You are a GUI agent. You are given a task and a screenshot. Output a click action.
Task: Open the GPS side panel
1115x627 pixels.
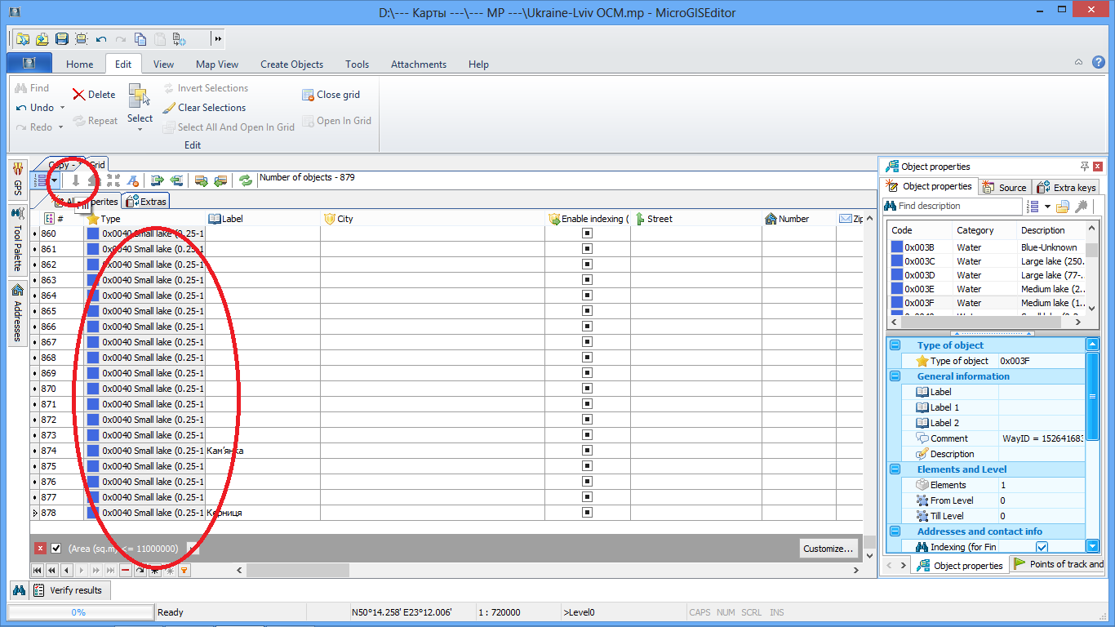17,179
